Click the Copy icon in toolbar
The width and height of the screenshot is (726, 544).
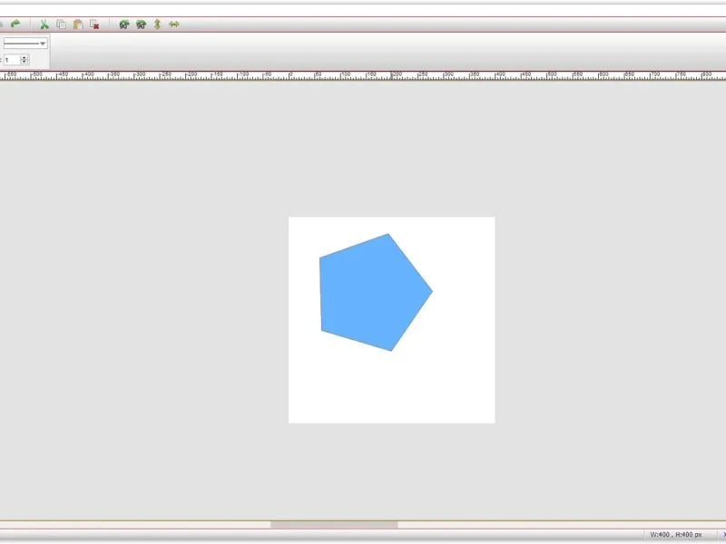[x=61, y=24]
